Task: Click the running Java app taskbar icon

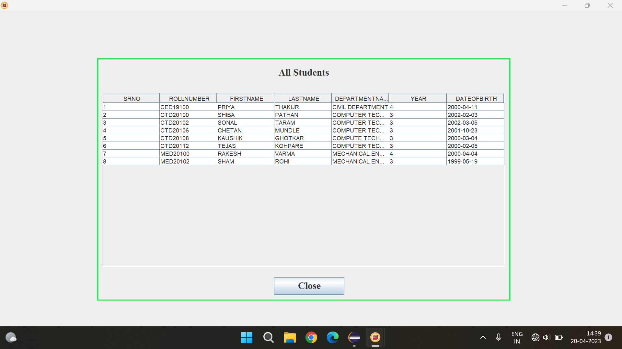Action: (375, 337)
